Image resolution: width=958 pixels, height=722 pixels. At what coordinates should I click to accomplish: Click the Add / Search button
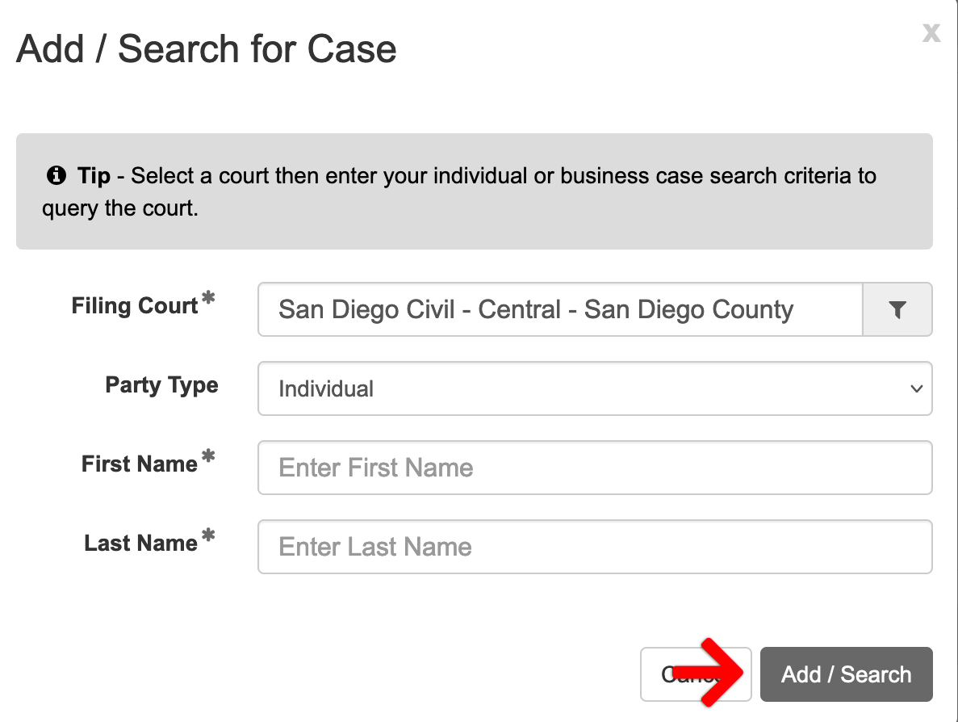pyautogui.click(x=846, y=674)
